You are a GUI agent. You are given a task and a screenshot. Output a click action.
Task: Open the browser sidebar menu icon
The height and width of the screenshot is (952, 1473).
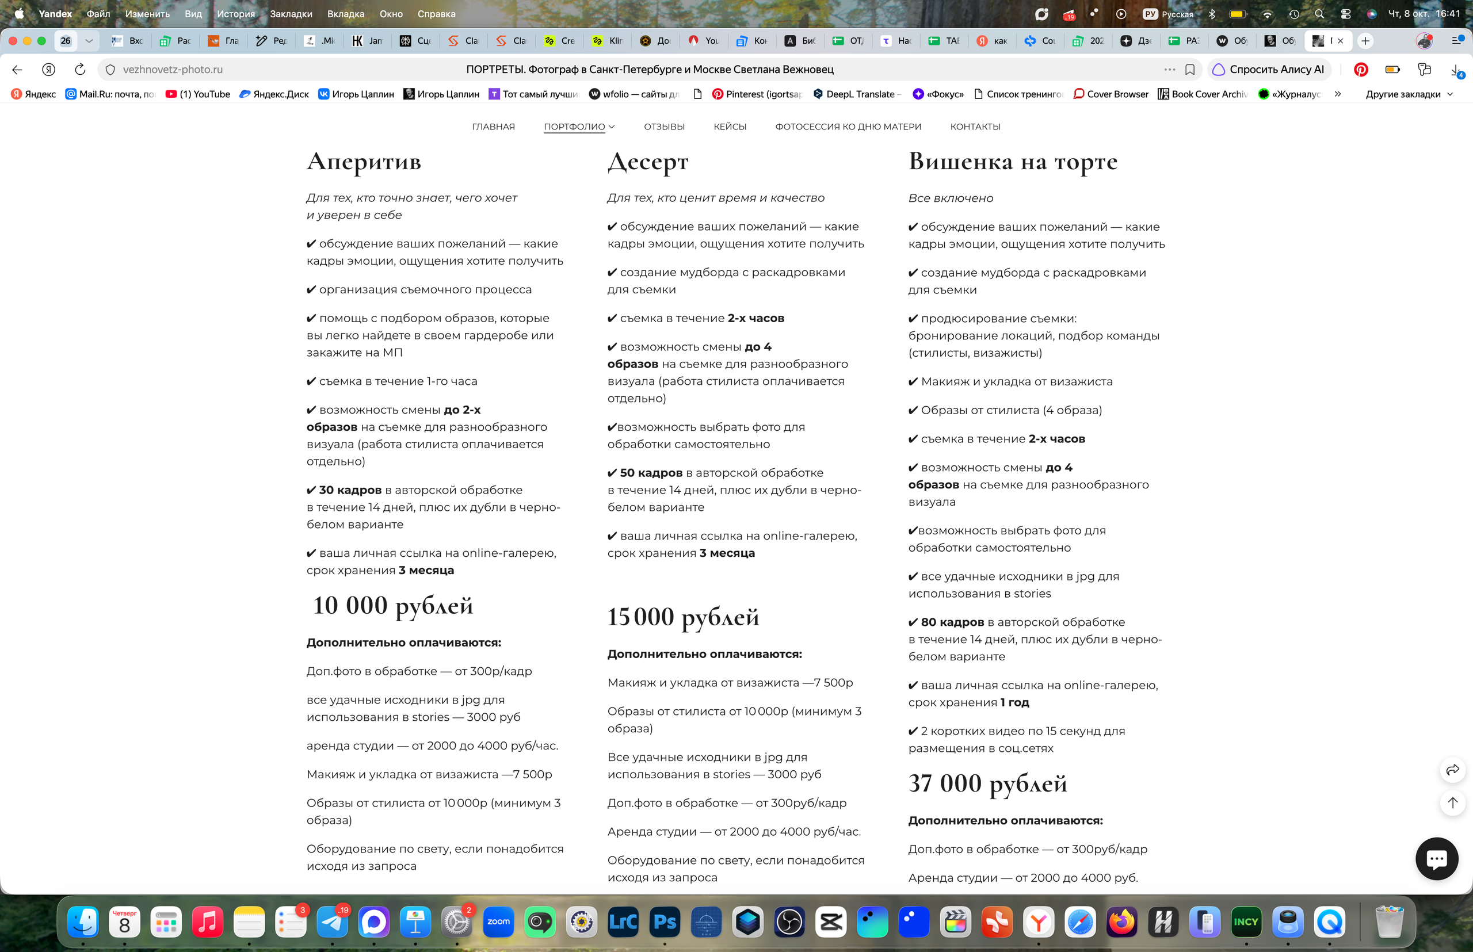1456,41
